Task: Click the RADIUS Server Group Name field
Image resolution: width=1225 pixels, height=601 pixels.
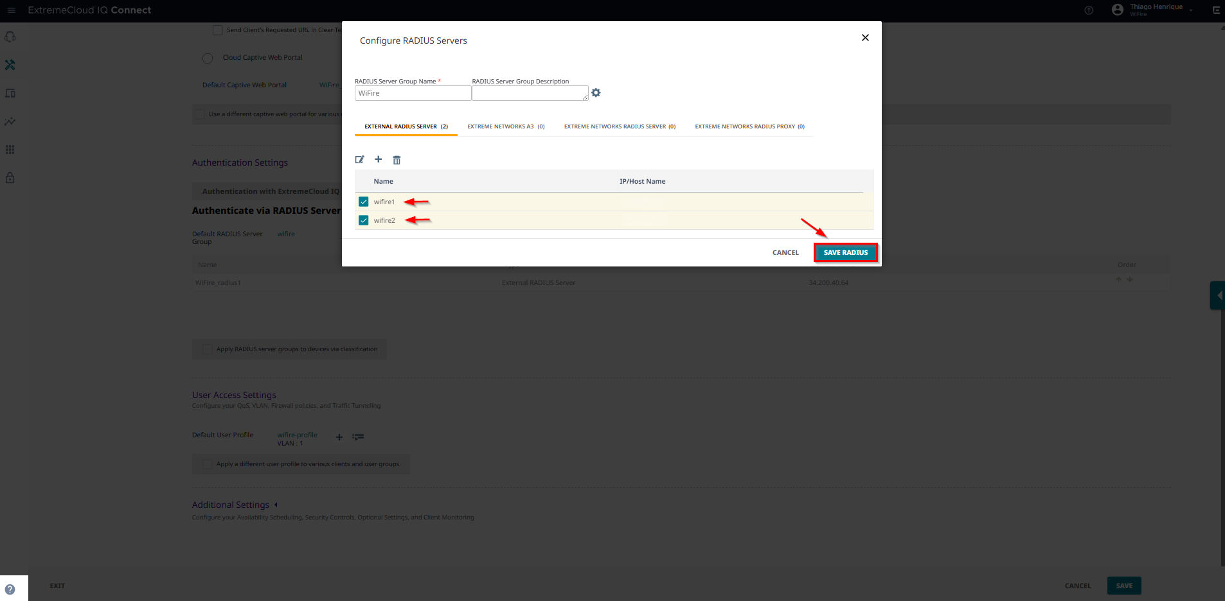Action: pyautogui.click(x=413, y=93)
